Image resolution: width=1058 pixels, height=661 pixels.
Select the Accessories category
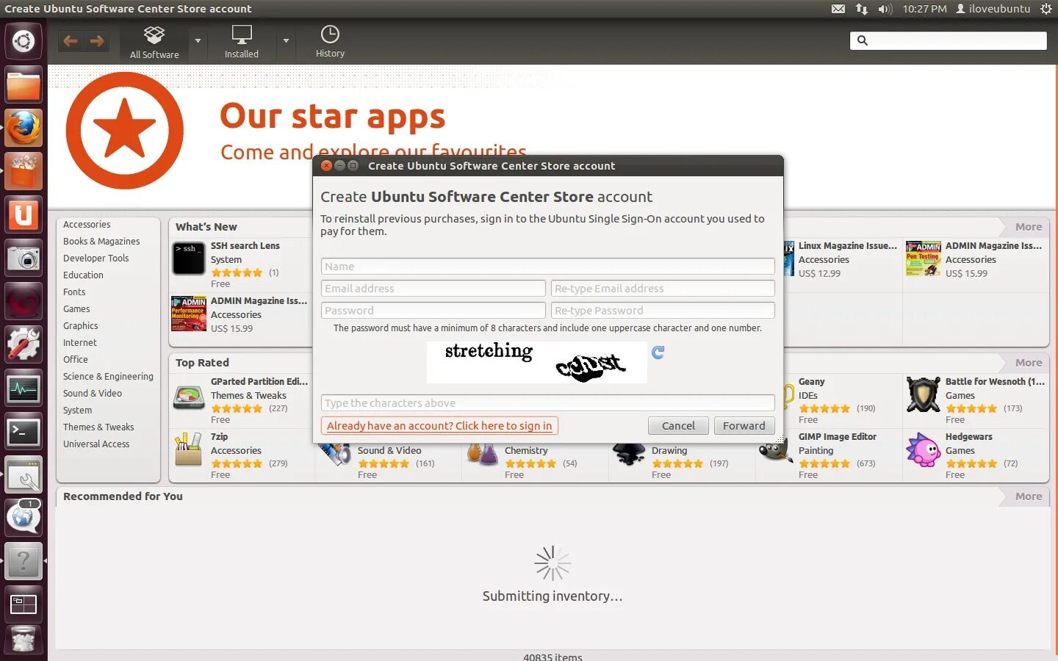[87, 225]
